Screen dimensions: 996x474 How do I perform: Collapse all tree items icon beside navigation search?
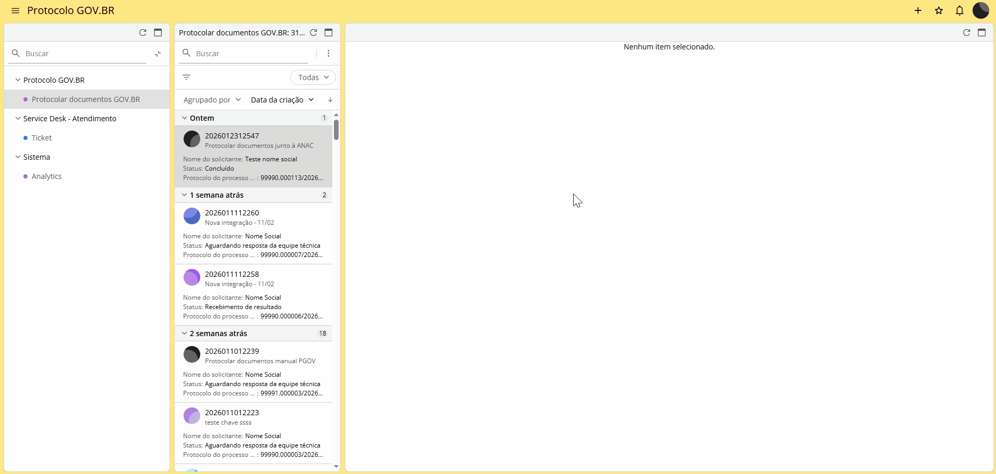158,54
